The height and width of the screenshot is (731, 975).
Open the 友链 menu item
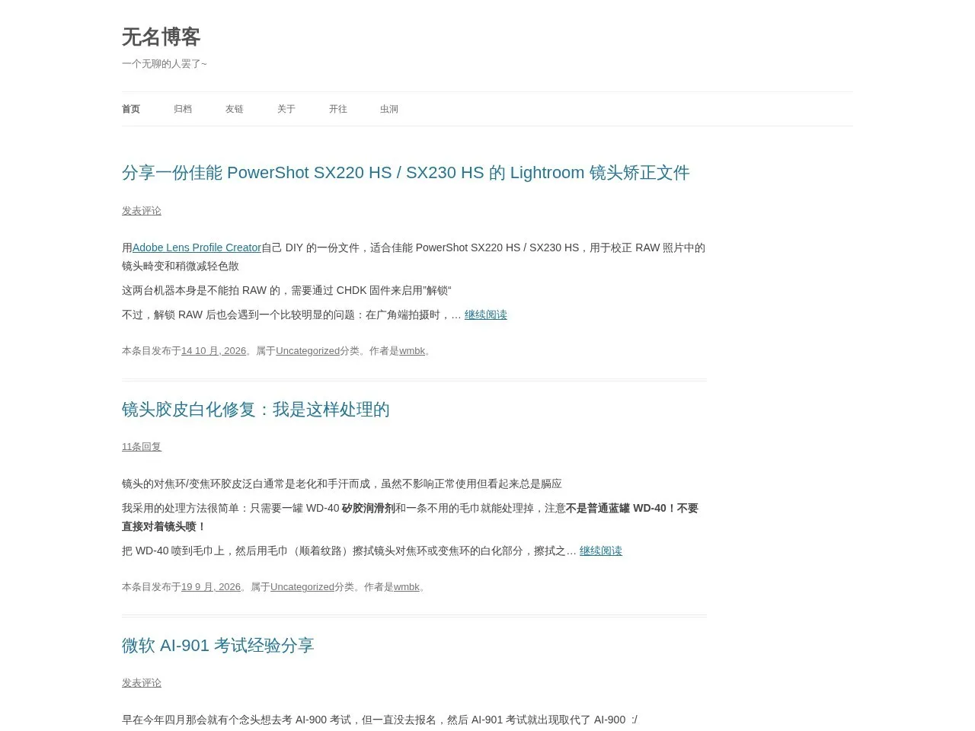235,109
